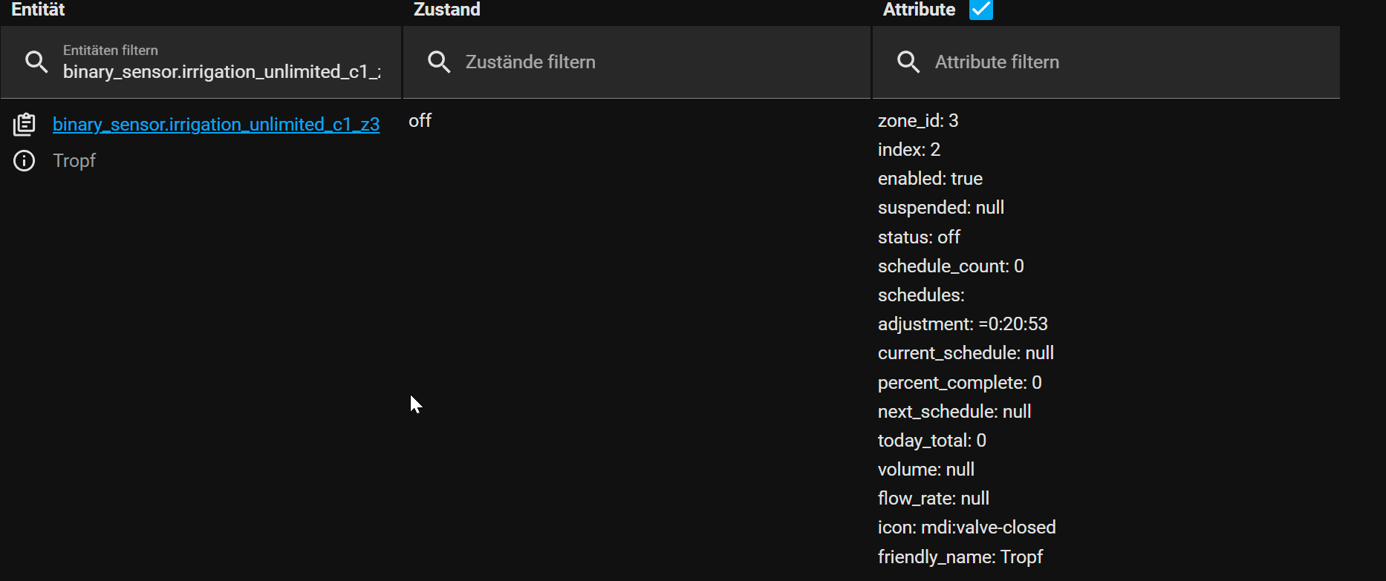Focus the Zustände filtern input field
The height and width of the screenshot is (581, 1386).
[637, 62]
